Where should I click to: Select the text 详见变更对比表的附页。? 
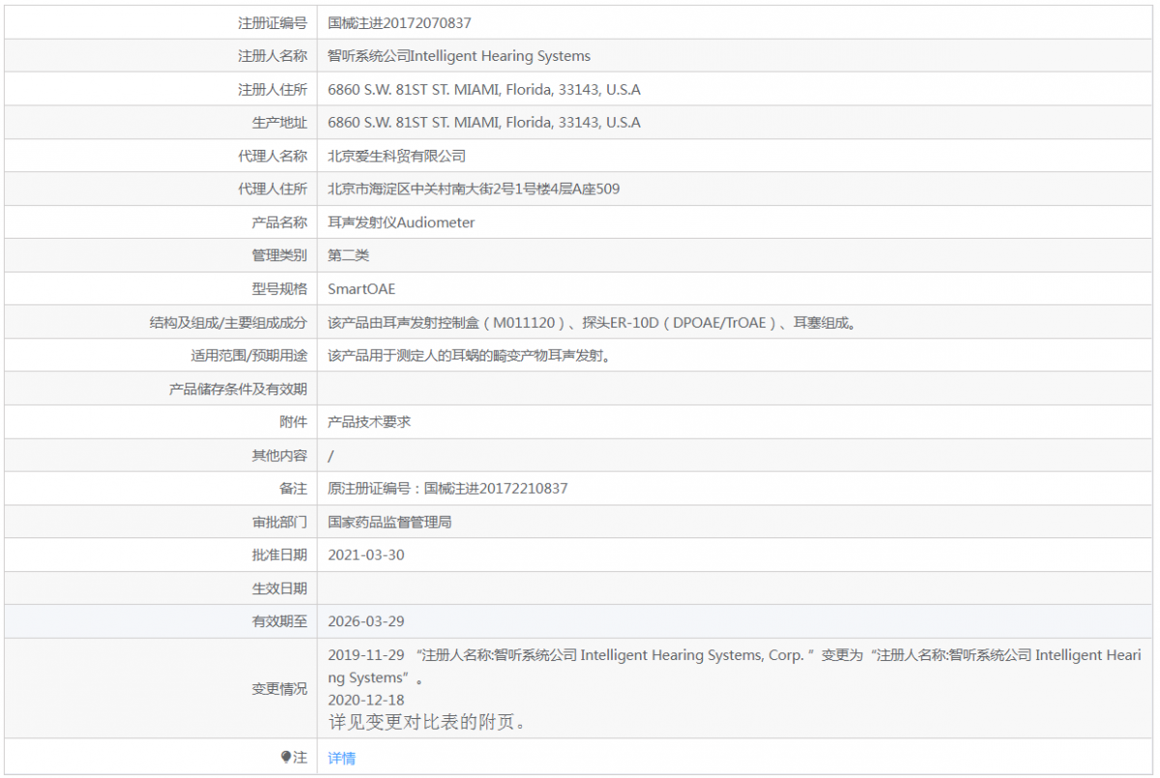coord(426,722)
